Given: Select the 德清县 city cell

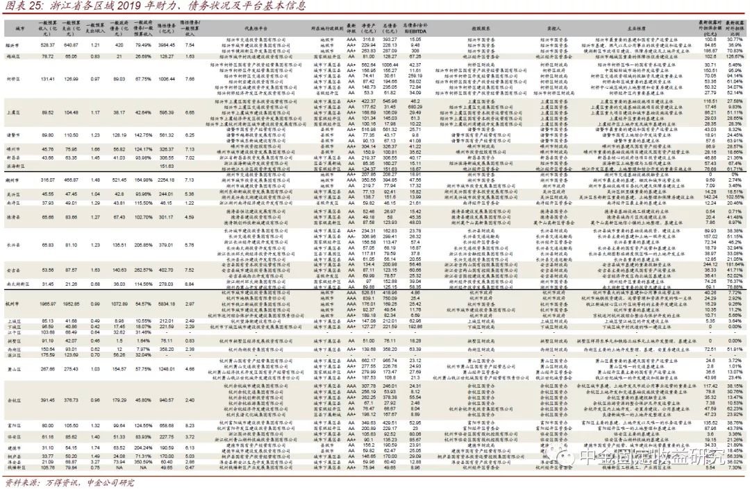Looking at the screenshot, I should [12, 217].
